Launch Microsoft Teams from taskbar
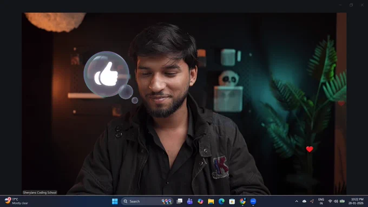Viewport: 368px width, 207px height. point(190,202)
